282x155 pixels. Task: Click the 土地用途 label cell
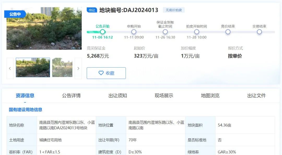pos(22,140)
